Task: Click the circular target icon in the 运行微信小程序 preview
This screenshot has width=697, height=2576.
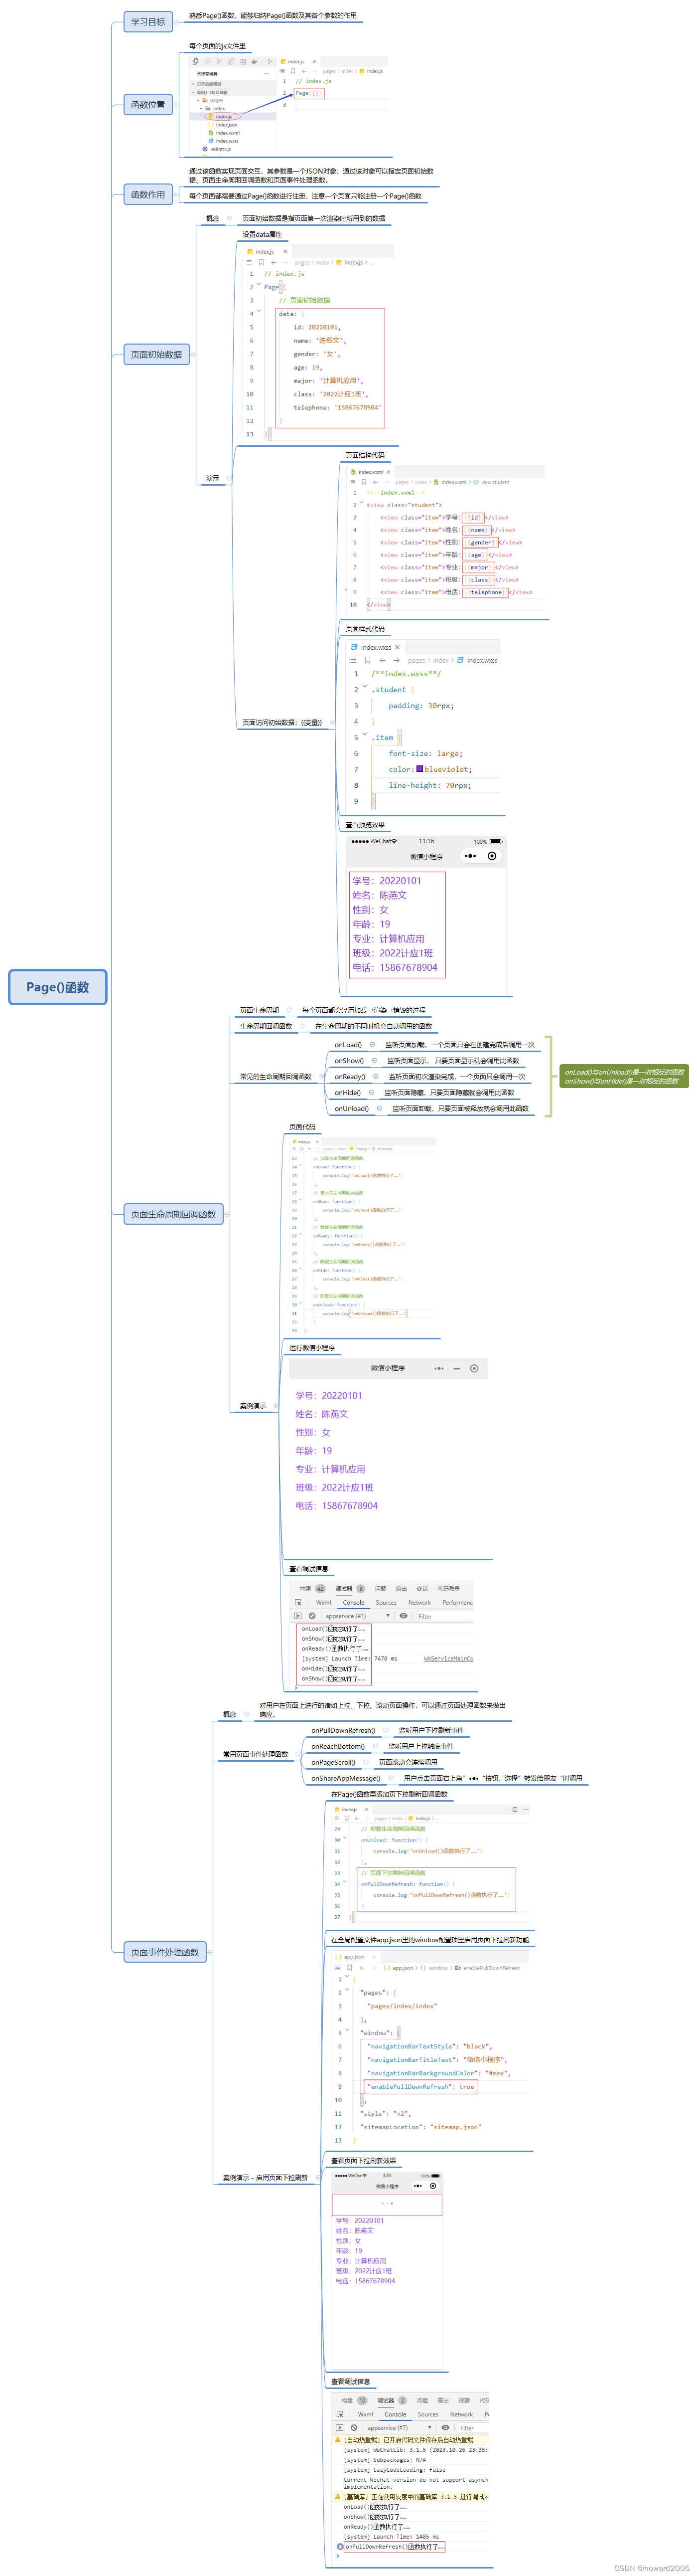Action: 474,1368
